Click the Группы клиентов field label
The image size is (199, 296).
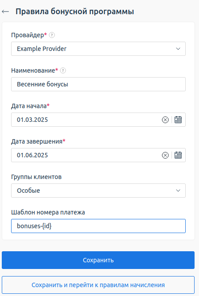click(x=36, y=177)
